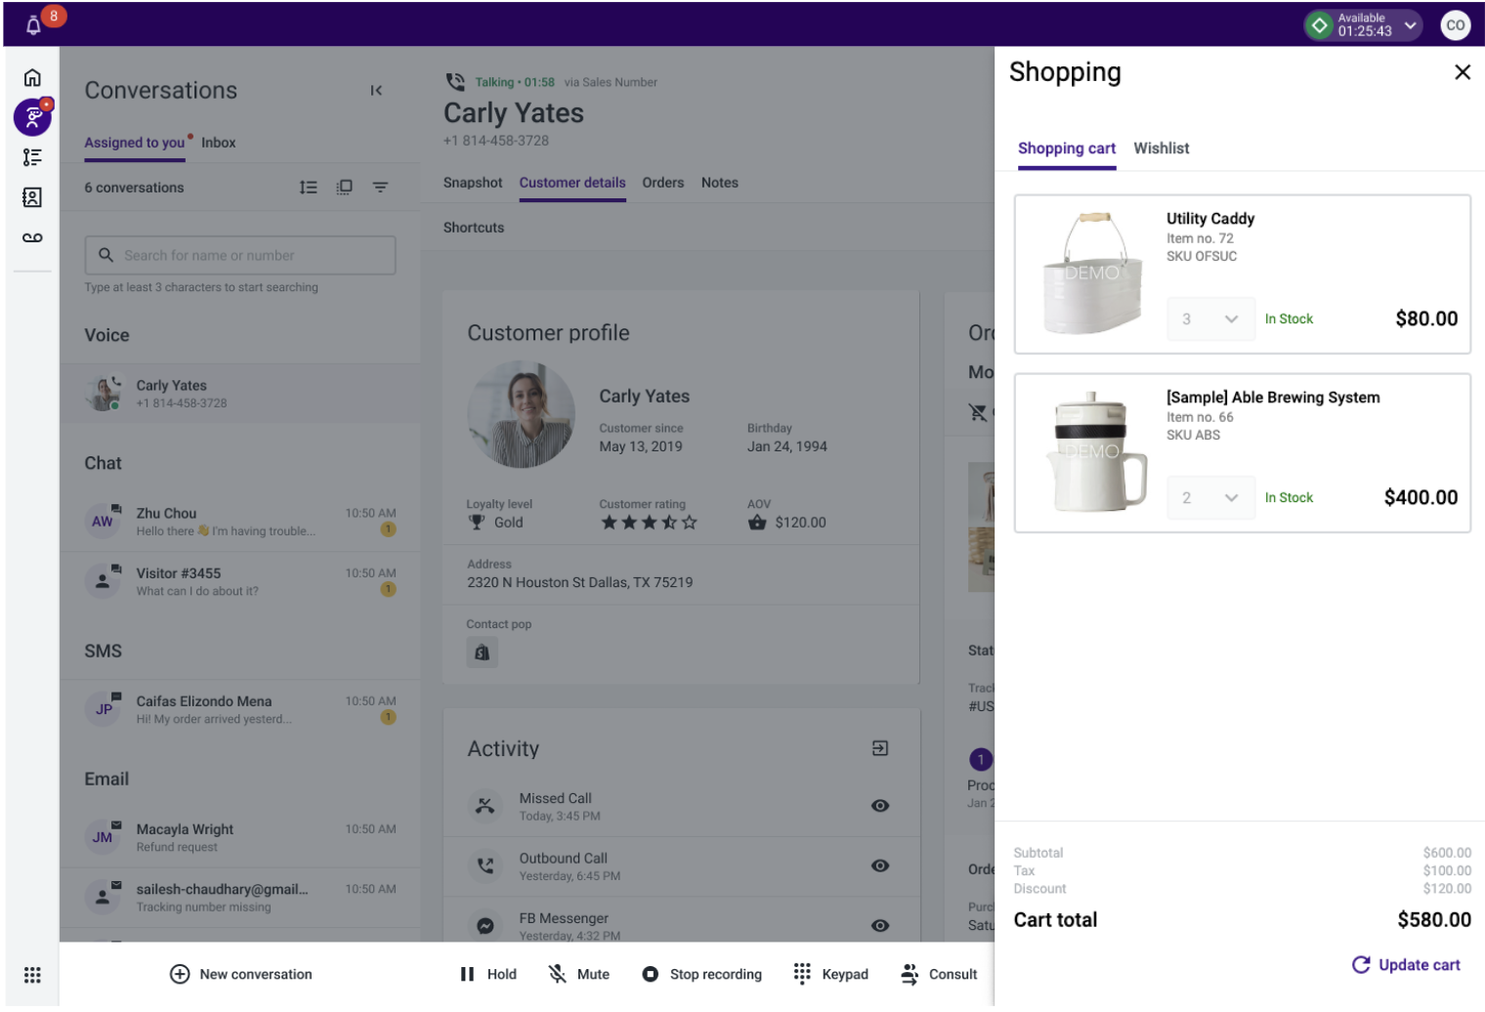Viewport: 1485px width, 1012px height.
Task: Collapse the Conversations panel
Action: coord(376,91)
